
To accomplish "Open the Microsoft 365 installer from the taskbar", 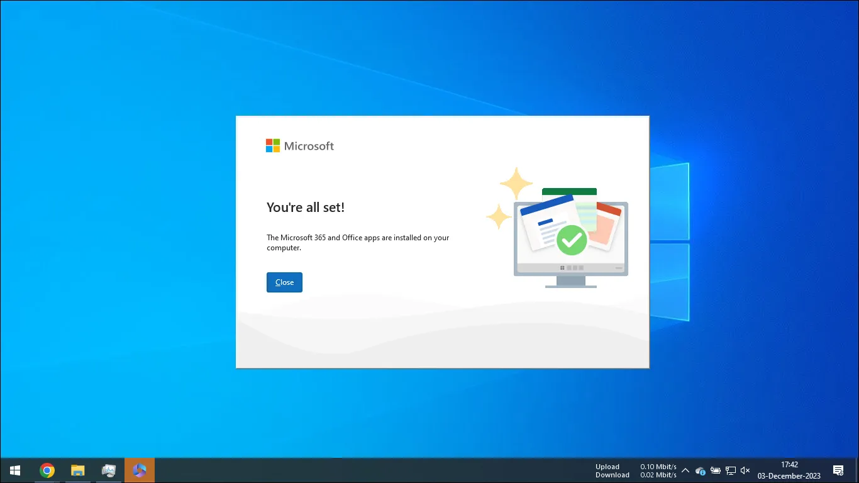I will coord(139,470).
